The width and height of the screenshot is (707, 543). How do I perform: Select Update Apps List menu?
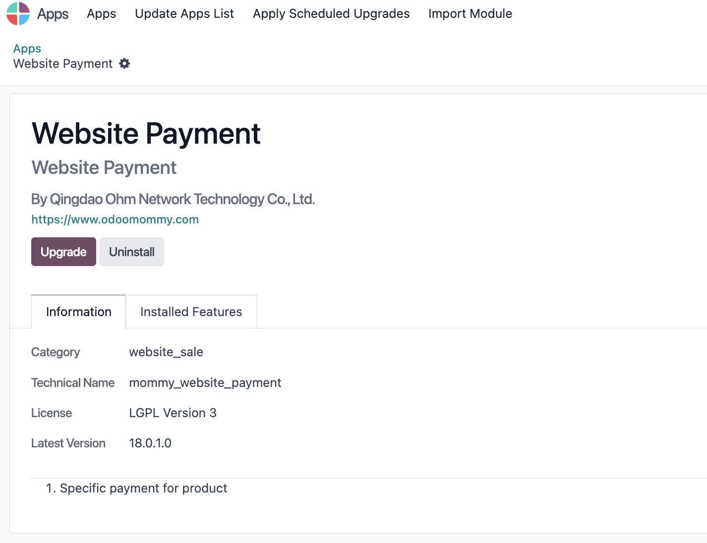coord(184,13)
